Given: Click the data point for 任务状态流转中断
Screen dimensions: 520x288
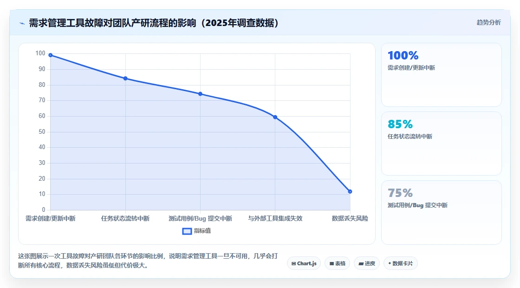Looking at the screenshot, I should click(125, 79).
